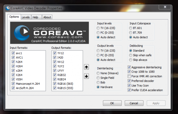Select Auto detect under Input levels
178x114 pixels.
[x=98, y=37]
